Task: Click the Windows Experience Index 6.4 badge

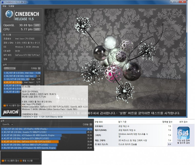Action: 183,133
